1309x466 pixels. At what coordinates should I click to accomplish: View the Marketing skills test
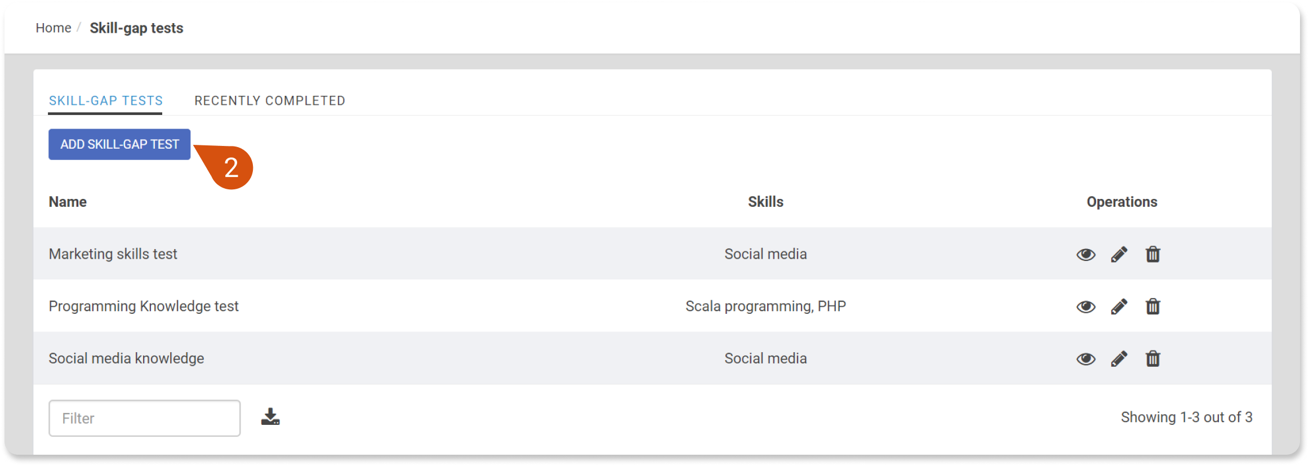click(x=1085, y=255)
